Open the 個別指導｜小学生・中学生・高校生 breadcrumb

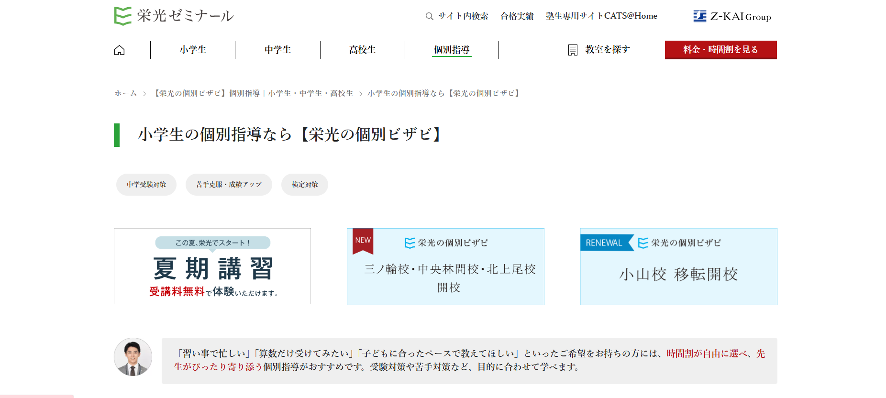[253, 93]
